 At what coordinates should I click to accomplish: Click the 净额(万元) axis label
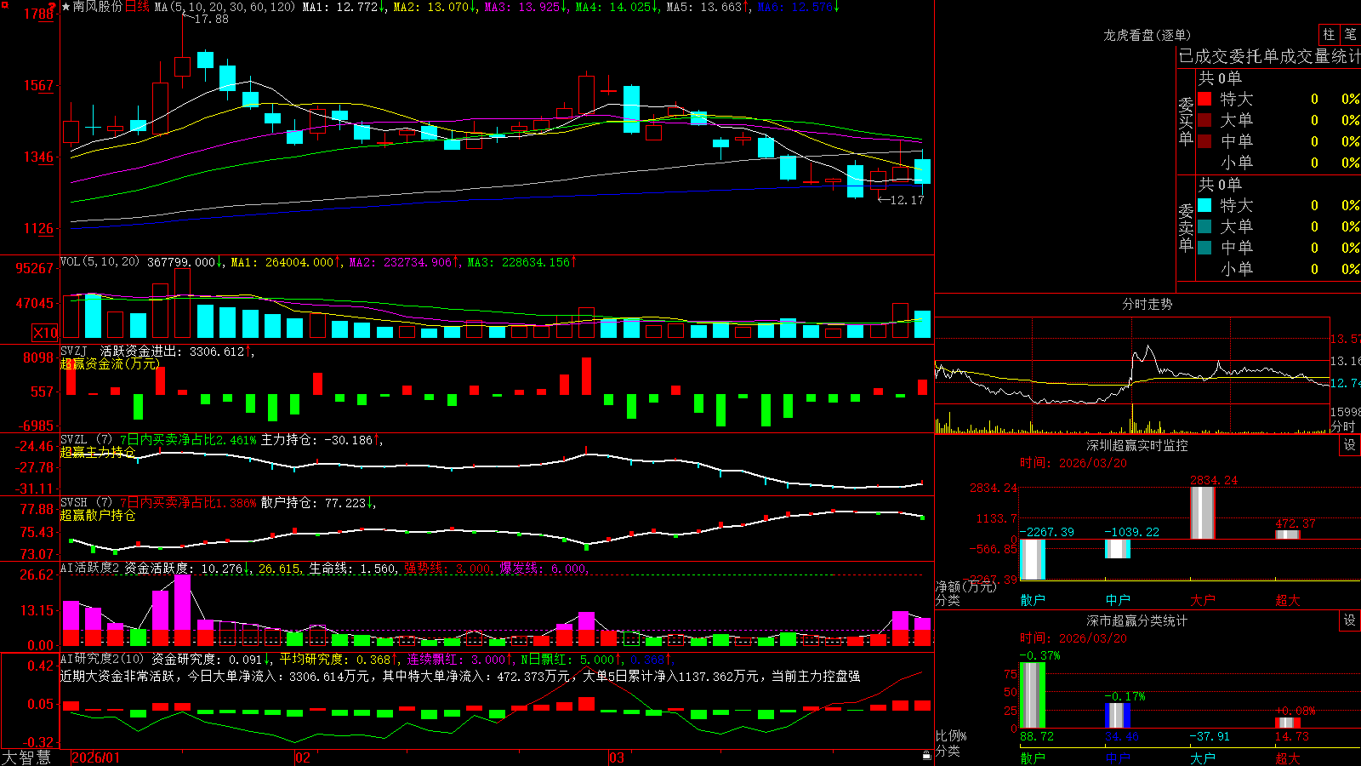coord(965,586)
